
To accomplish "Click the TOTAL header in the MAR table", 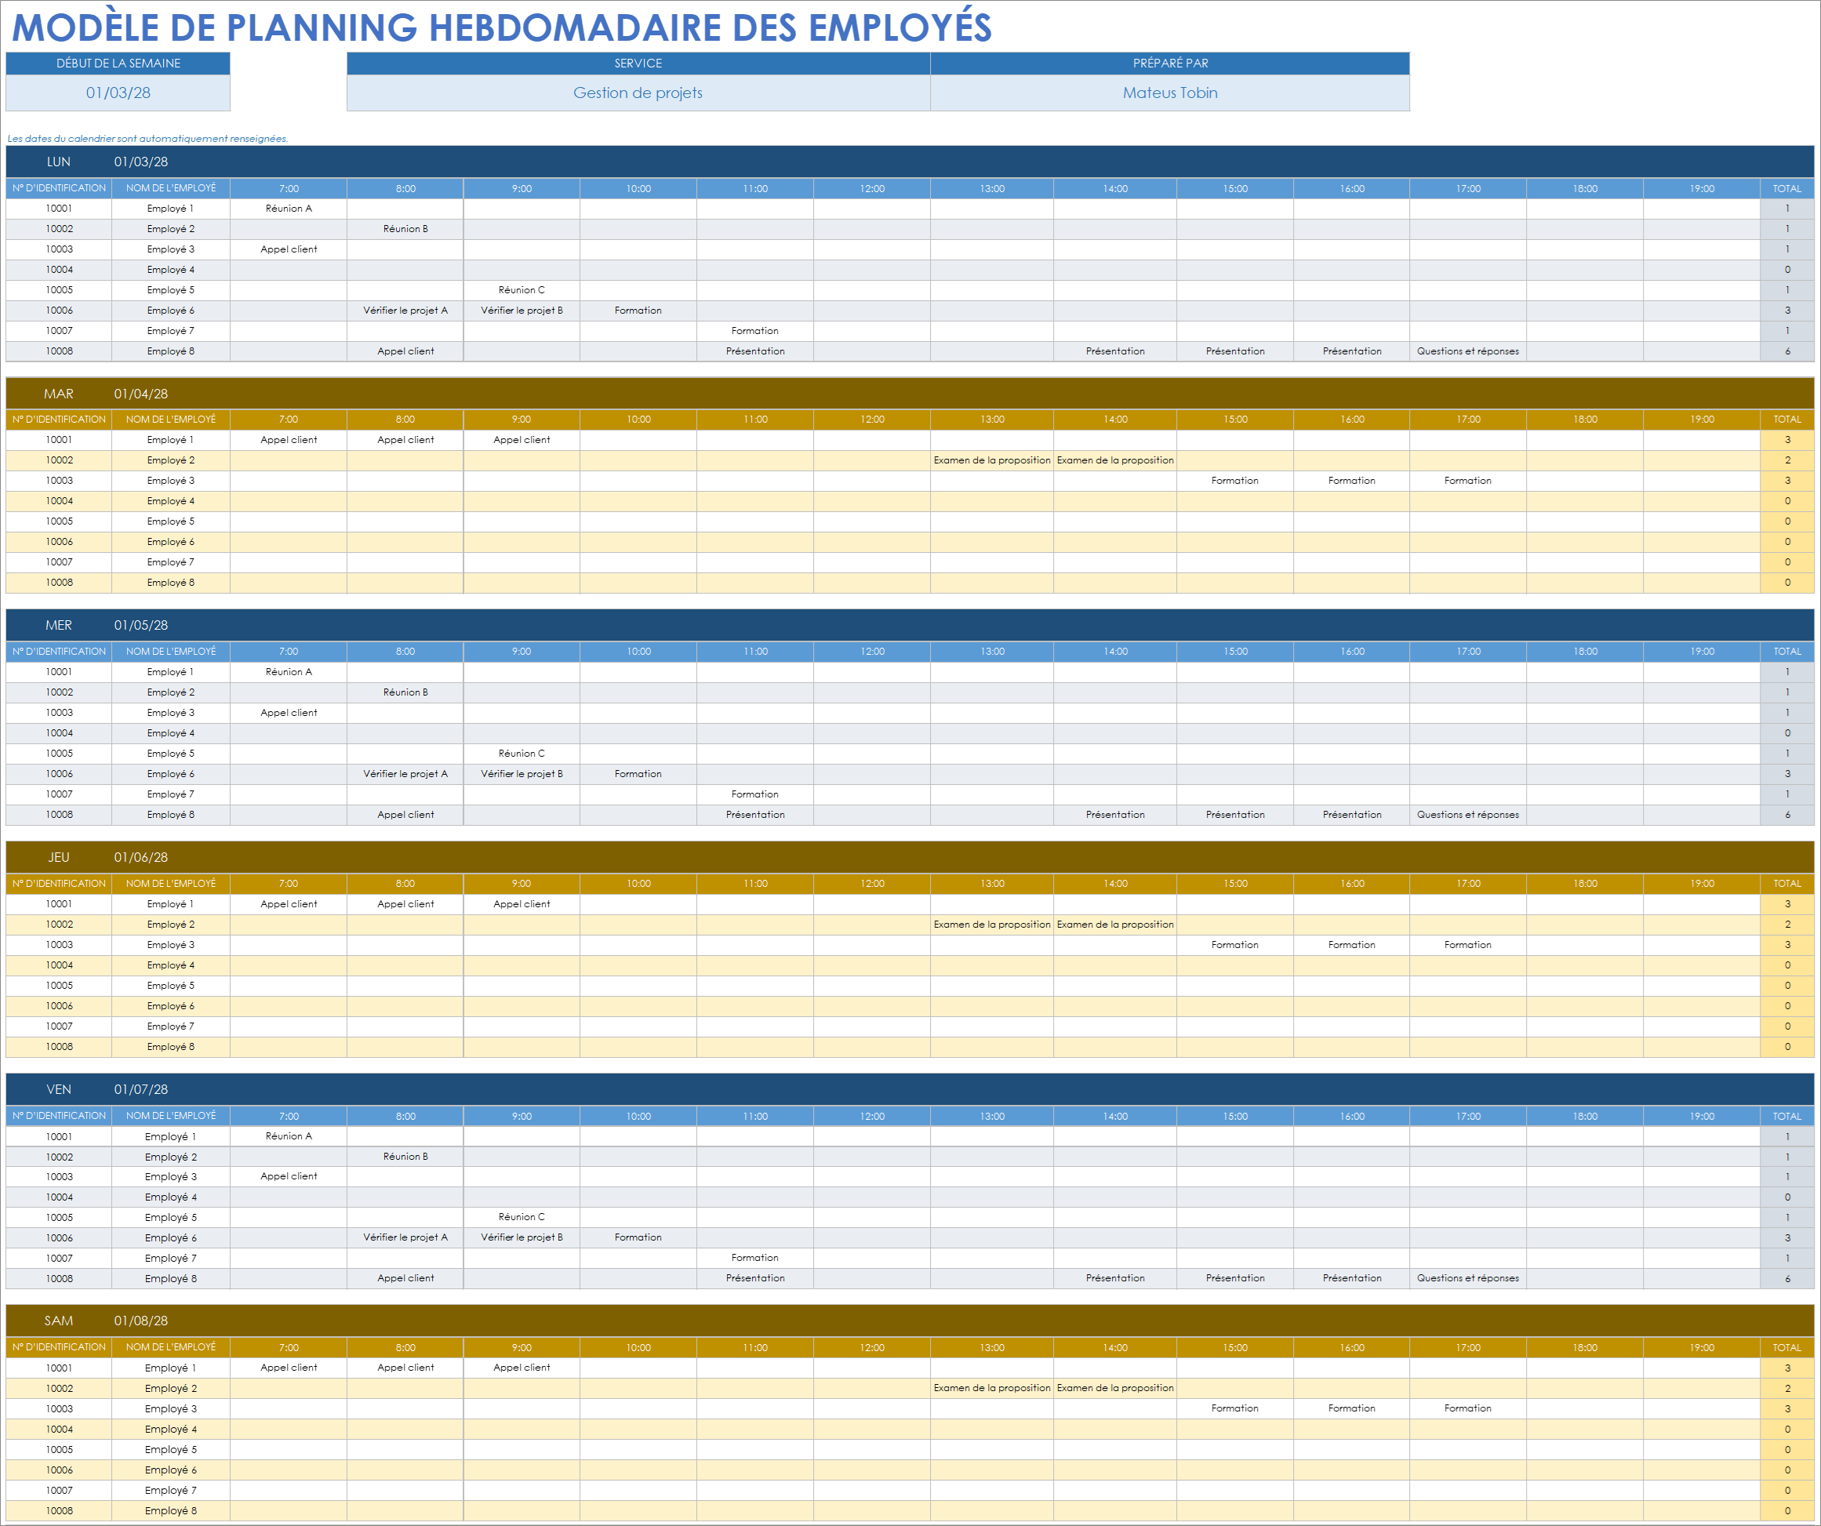I will click(x=1787, y=420).
